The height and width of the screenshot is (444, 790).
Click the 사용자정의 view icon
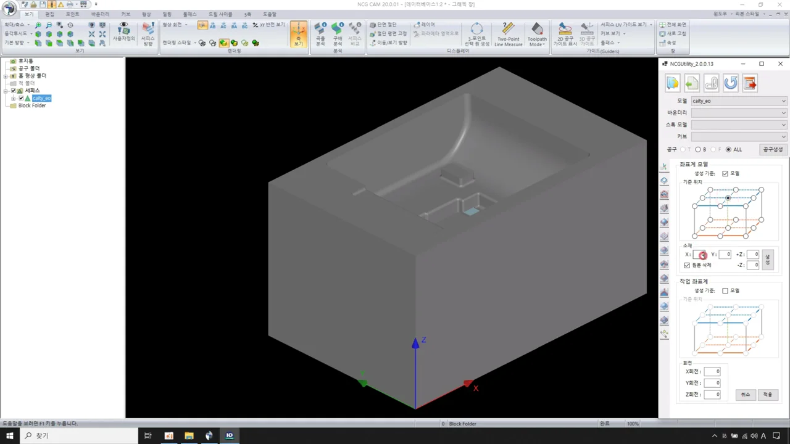(124, 32)
